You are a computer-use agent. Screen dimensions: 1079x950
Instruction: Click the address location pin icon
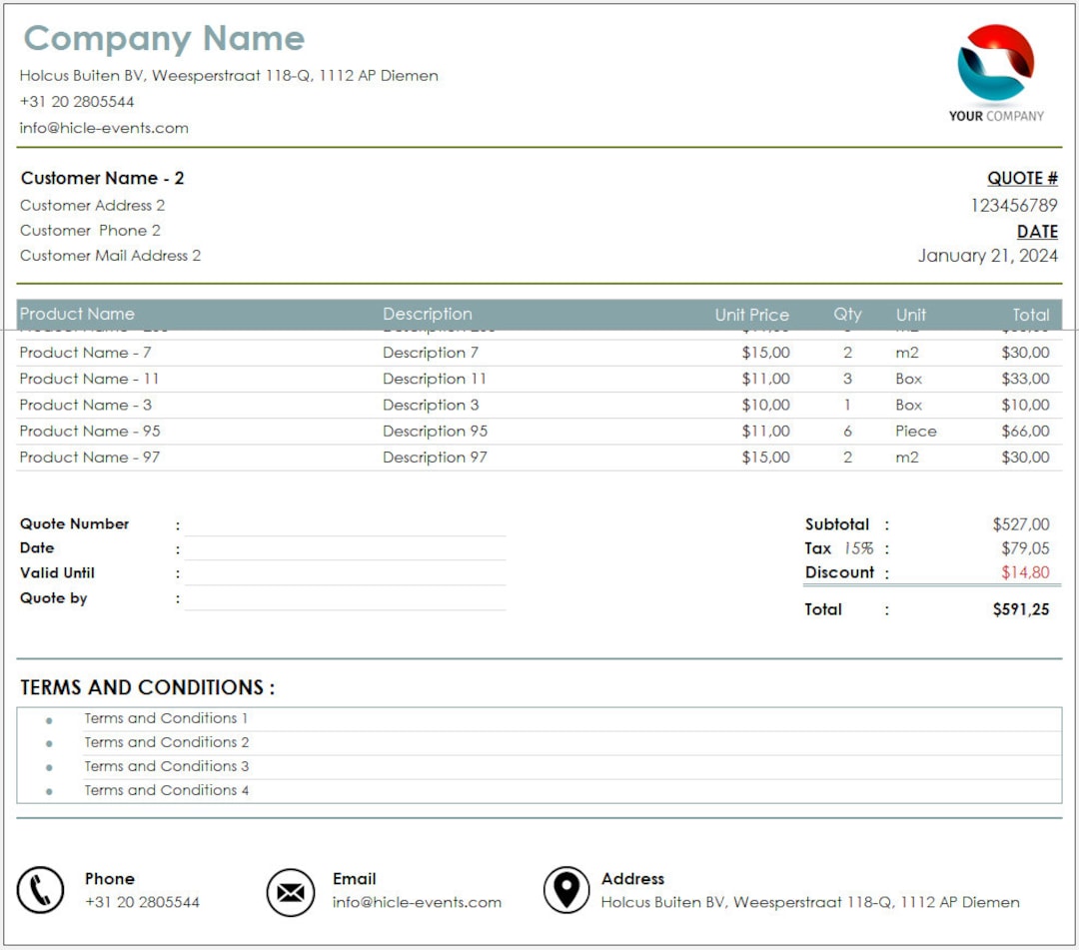566,890
